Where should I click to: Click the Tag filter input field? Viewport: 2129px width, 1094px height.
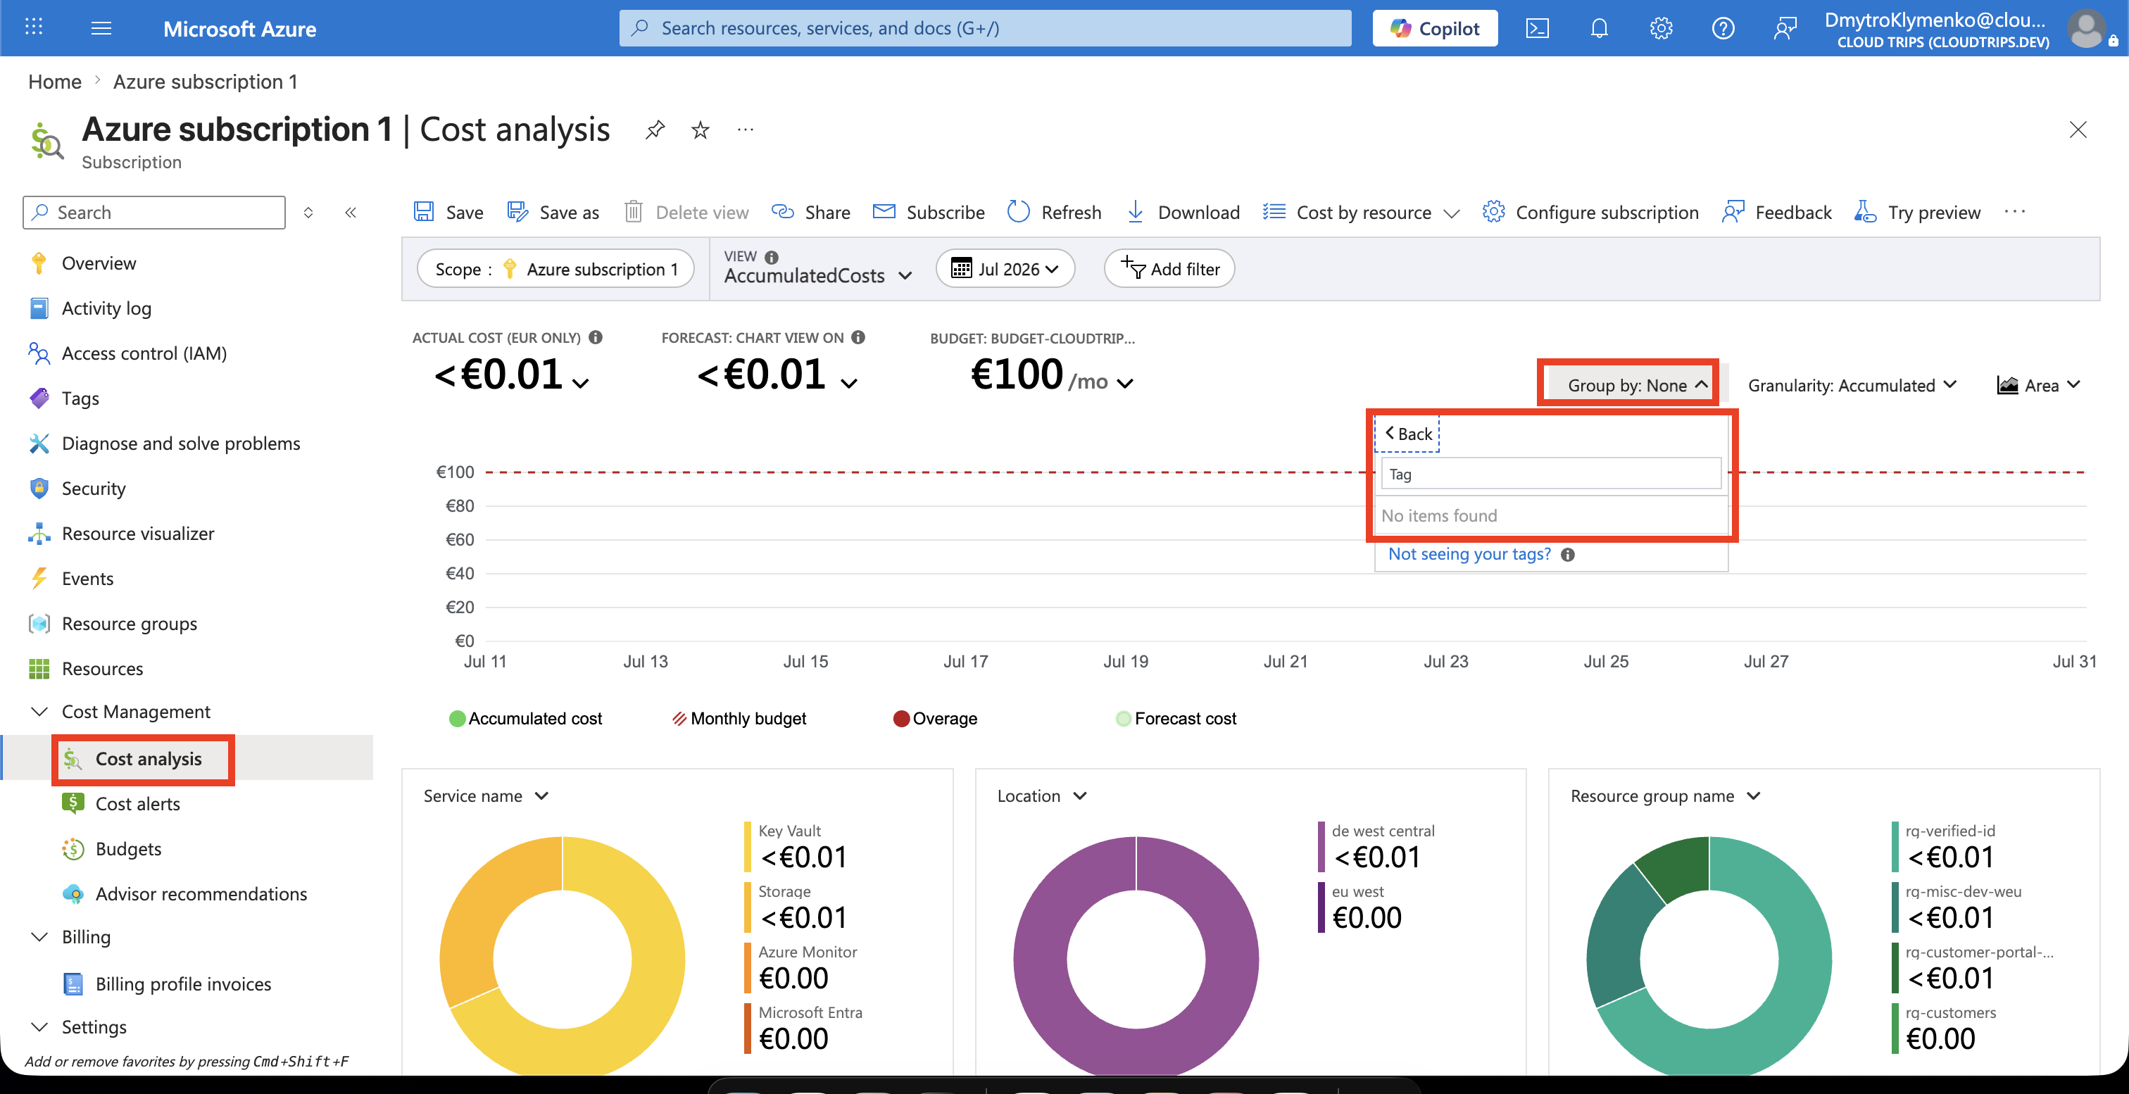coord(1551,474)
